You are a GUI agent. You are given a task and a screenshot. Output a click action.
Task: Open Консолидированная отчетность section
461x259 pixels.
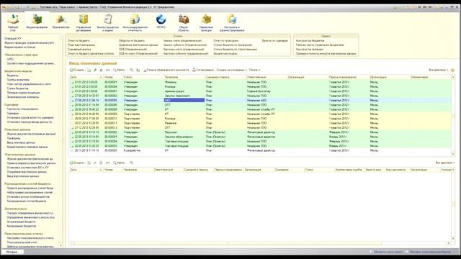coord(135,22)
